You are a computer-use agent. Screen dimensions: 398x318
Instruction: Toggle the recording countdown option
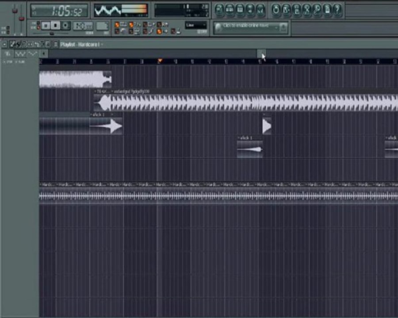click(x=131, y=25)
